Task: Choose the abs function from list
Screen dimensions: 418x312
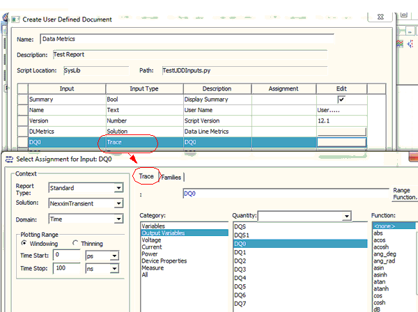Action: pyautogui.click(x=378, y=233)
